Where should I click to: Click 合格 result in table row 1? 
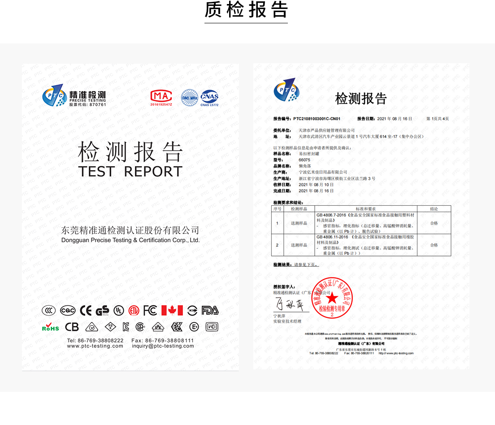pyautogui.click(x=434, y=223)
